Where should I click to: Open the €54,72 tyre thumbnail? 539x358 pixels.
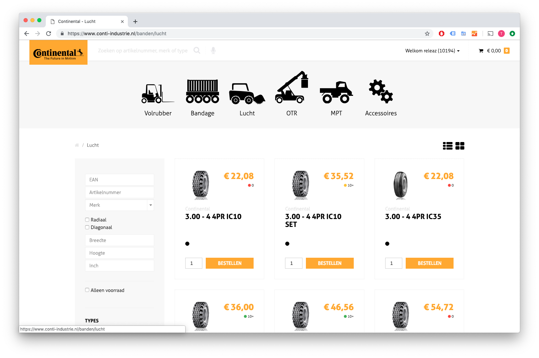pos(401,316)
